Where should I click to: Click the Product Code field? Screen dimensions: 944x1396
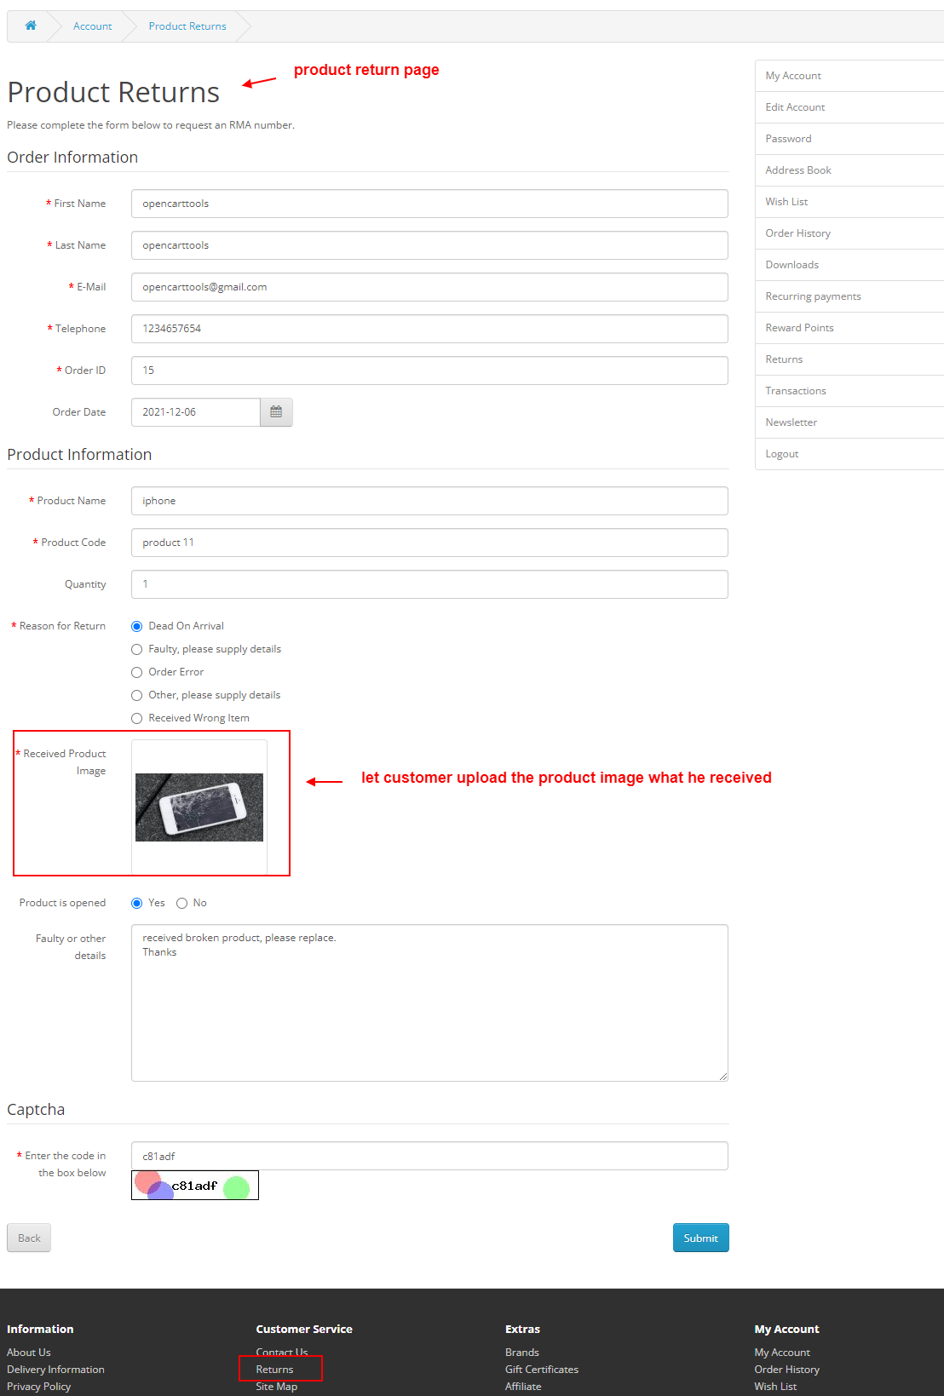pyautogui.click(x=429, y=543)
